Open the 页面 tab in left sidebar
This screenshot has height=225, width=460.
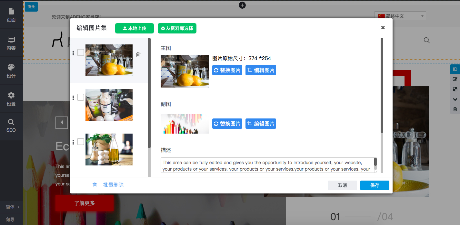click(11, 15)
